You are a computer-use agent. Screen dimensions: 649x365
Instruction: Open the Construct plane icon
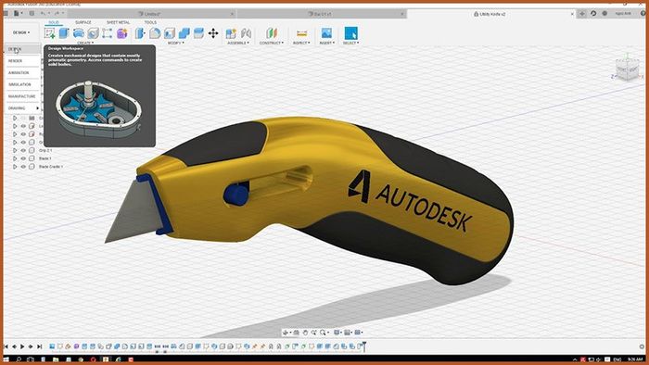point(272,33)
